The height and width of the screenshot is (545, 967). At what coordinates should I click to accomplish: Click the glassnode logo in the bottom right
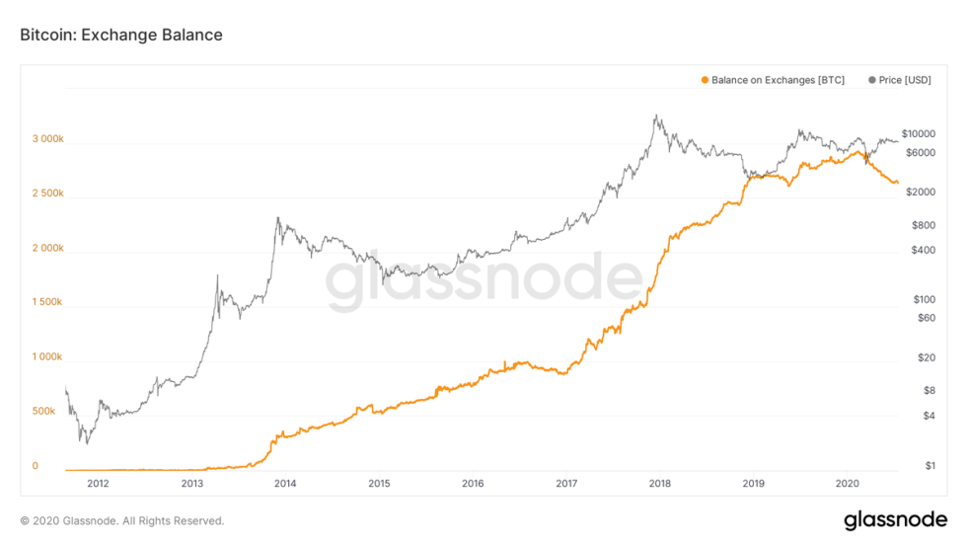895,520
